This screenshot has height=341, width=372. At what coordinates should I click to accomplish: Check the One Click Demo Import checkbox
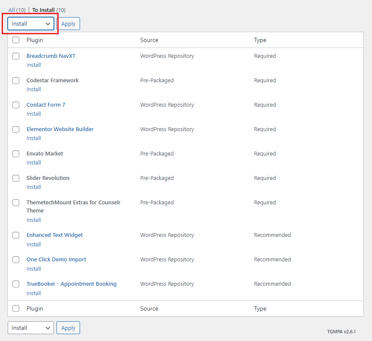click(16, 260)
